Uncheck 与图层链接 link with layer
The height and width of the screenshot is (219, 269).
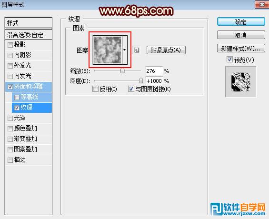pos(131,89)
